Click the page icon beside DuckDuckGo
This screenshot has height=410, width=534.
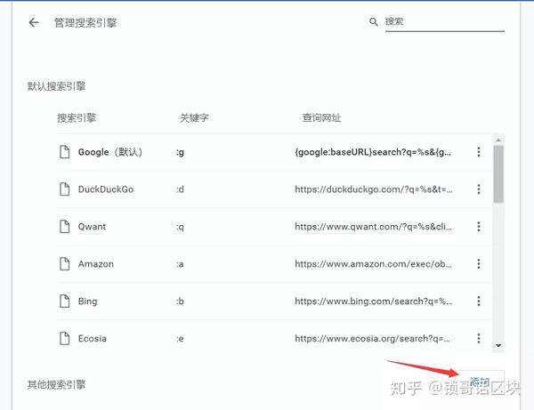[64, 189]
